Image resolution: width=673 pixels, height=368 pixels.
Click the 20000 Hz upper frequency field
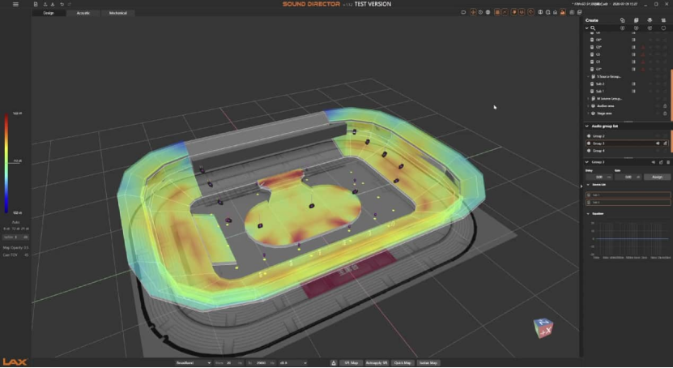tap(262, 363)
